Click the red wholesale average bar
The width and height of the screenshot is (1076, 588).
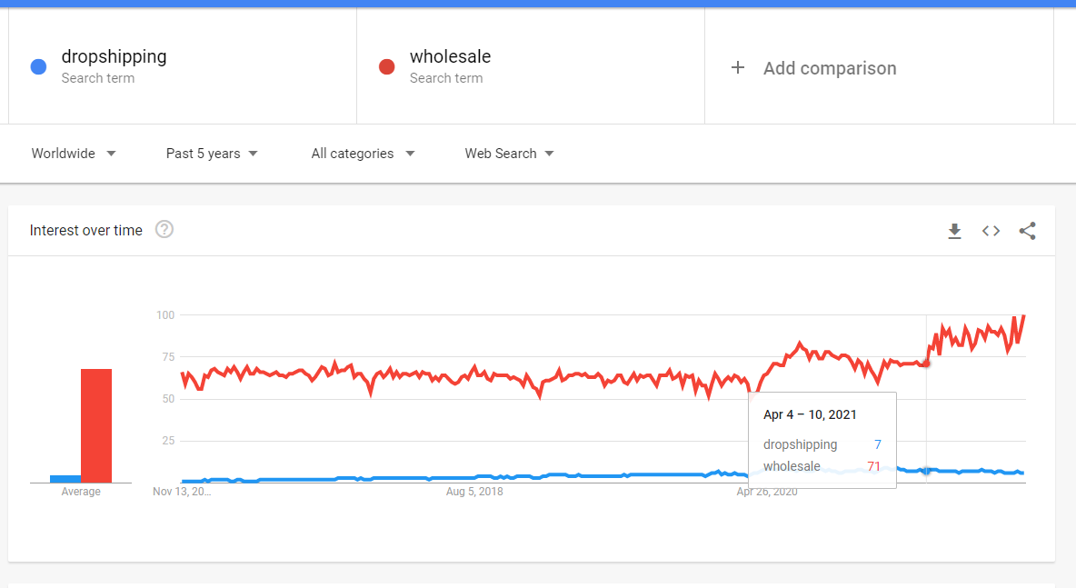(x=96, y=425)
